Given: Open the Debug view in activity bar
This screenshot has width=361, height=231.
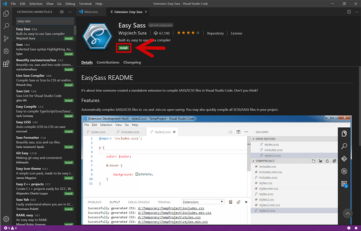Looking at the screenshot, I should pos(6,51).
